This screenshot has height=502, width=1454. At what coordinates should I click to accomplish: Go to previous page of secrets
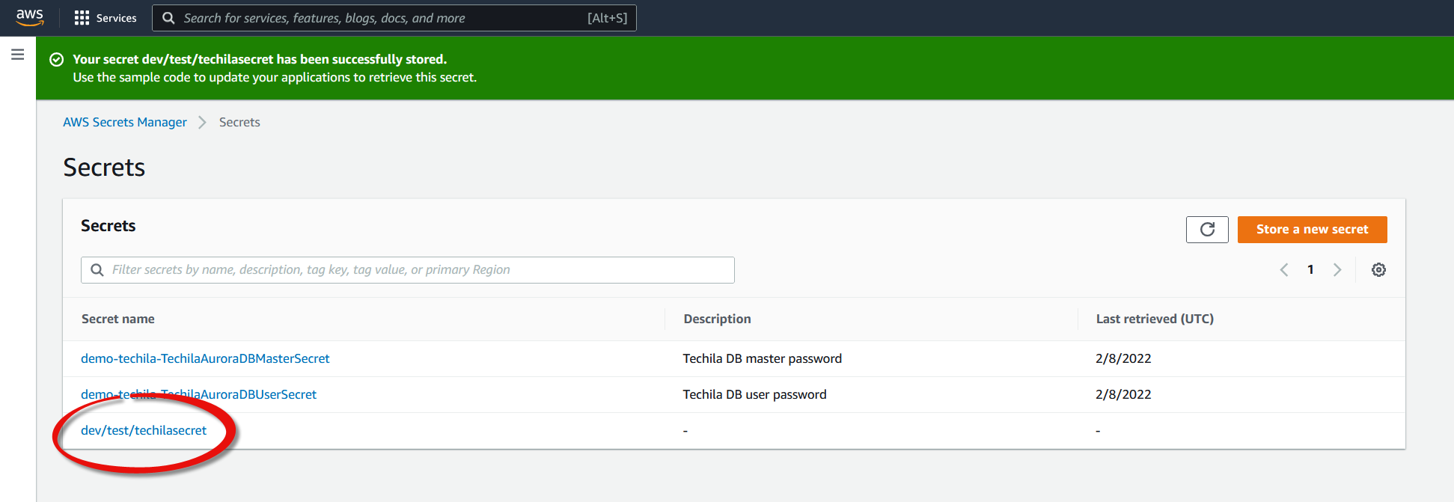coord(1284,270)
